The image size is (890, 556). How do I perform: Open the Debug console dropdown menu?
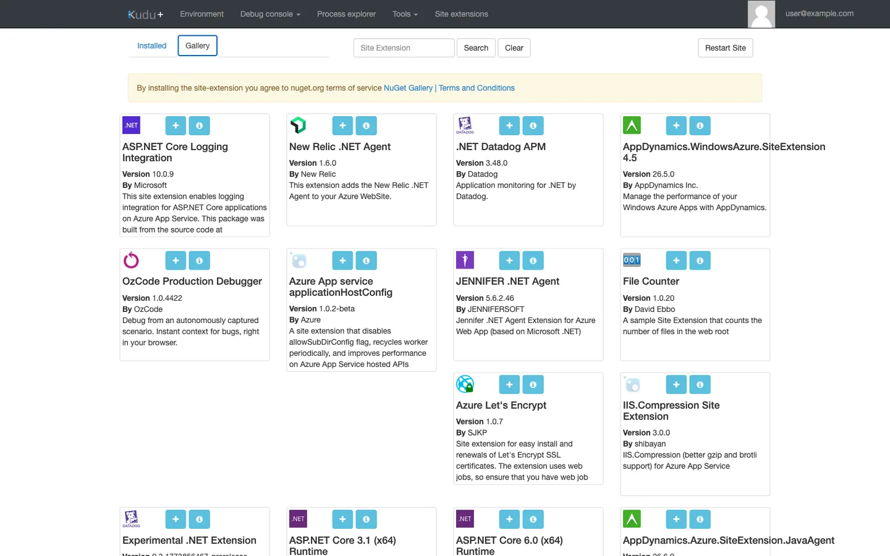(270, 14)
